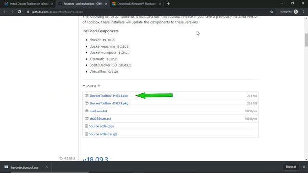Screen dimensions: 308x173
Task: Download DockerToolbox-19.03.1.exe
Action: click(x=109, y=96)
